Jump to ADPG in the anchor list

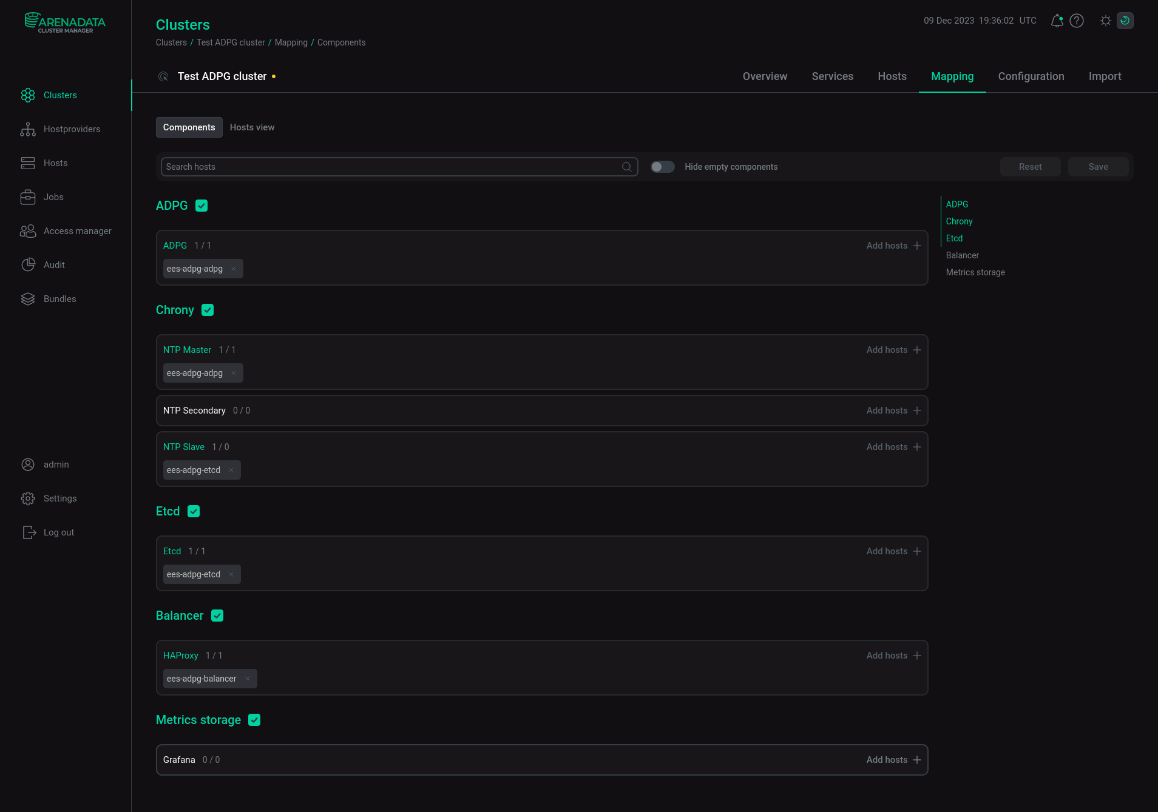click(x=957, y=204)
